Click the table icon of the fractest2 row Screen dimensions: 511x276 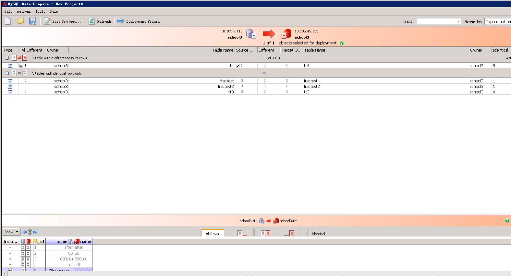[x=10, y=87]
